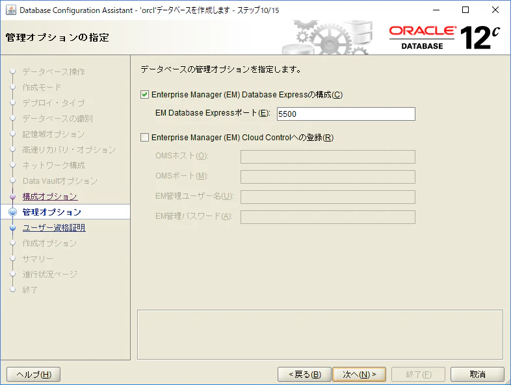Cancel the wizard with 取消 button
The width and height of the screenshot is (511, 385).
pyautogui.click(x=477, y=374)
